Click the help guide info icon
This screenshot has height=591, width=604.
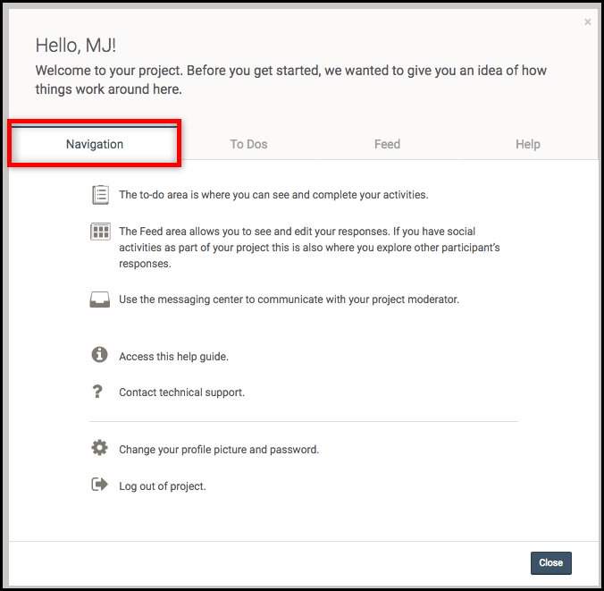pyautogui.click(x=99, y=354)
